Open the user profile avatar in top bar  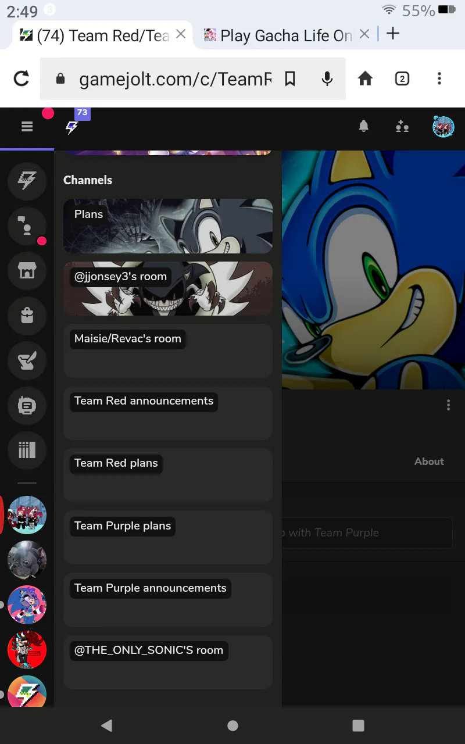point(443,126)
